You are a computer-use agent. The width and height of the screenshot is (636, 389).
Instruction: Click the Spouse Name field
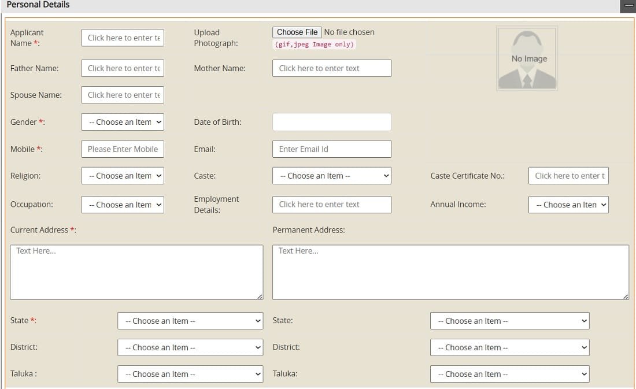point(123,95)
